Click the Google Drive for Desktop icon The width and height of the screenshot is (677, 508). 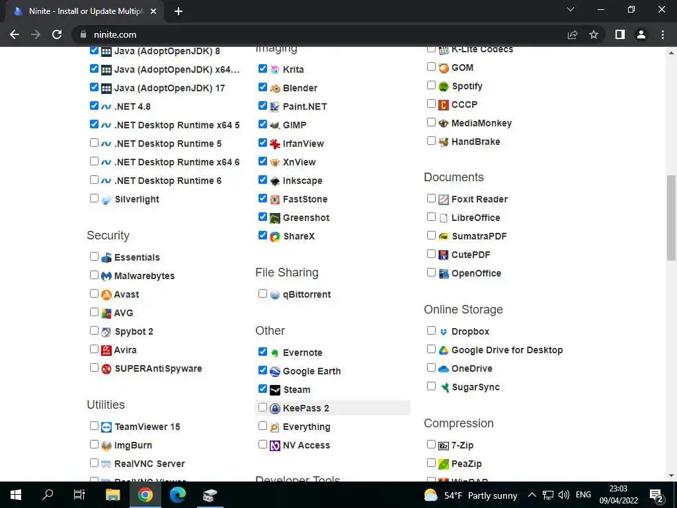444,351
